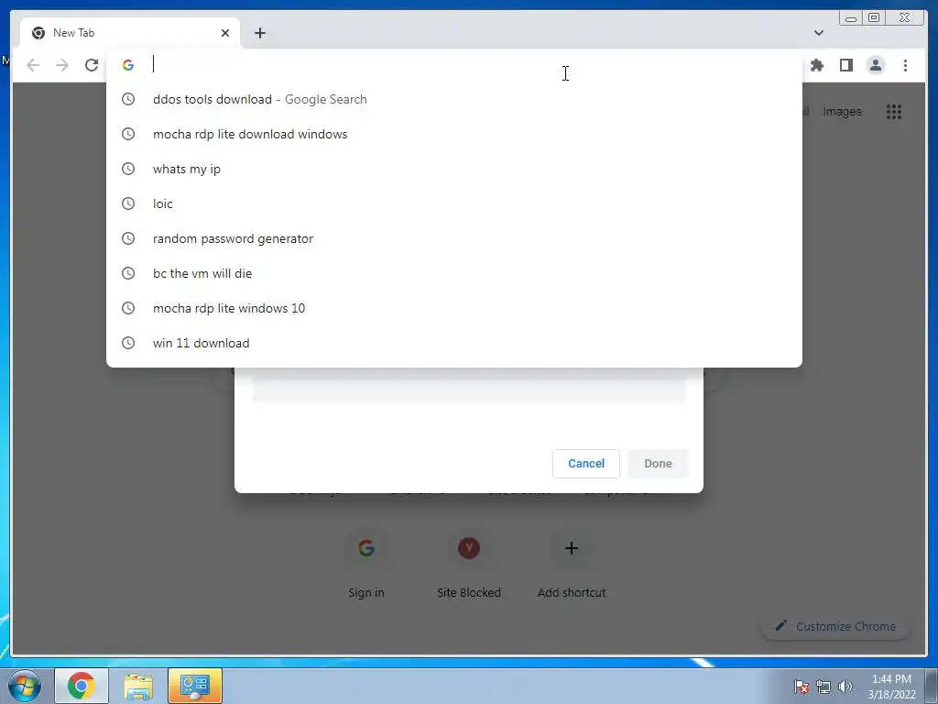
Task: Select 'win 11 download' suggestion
Action: (454, 343)
